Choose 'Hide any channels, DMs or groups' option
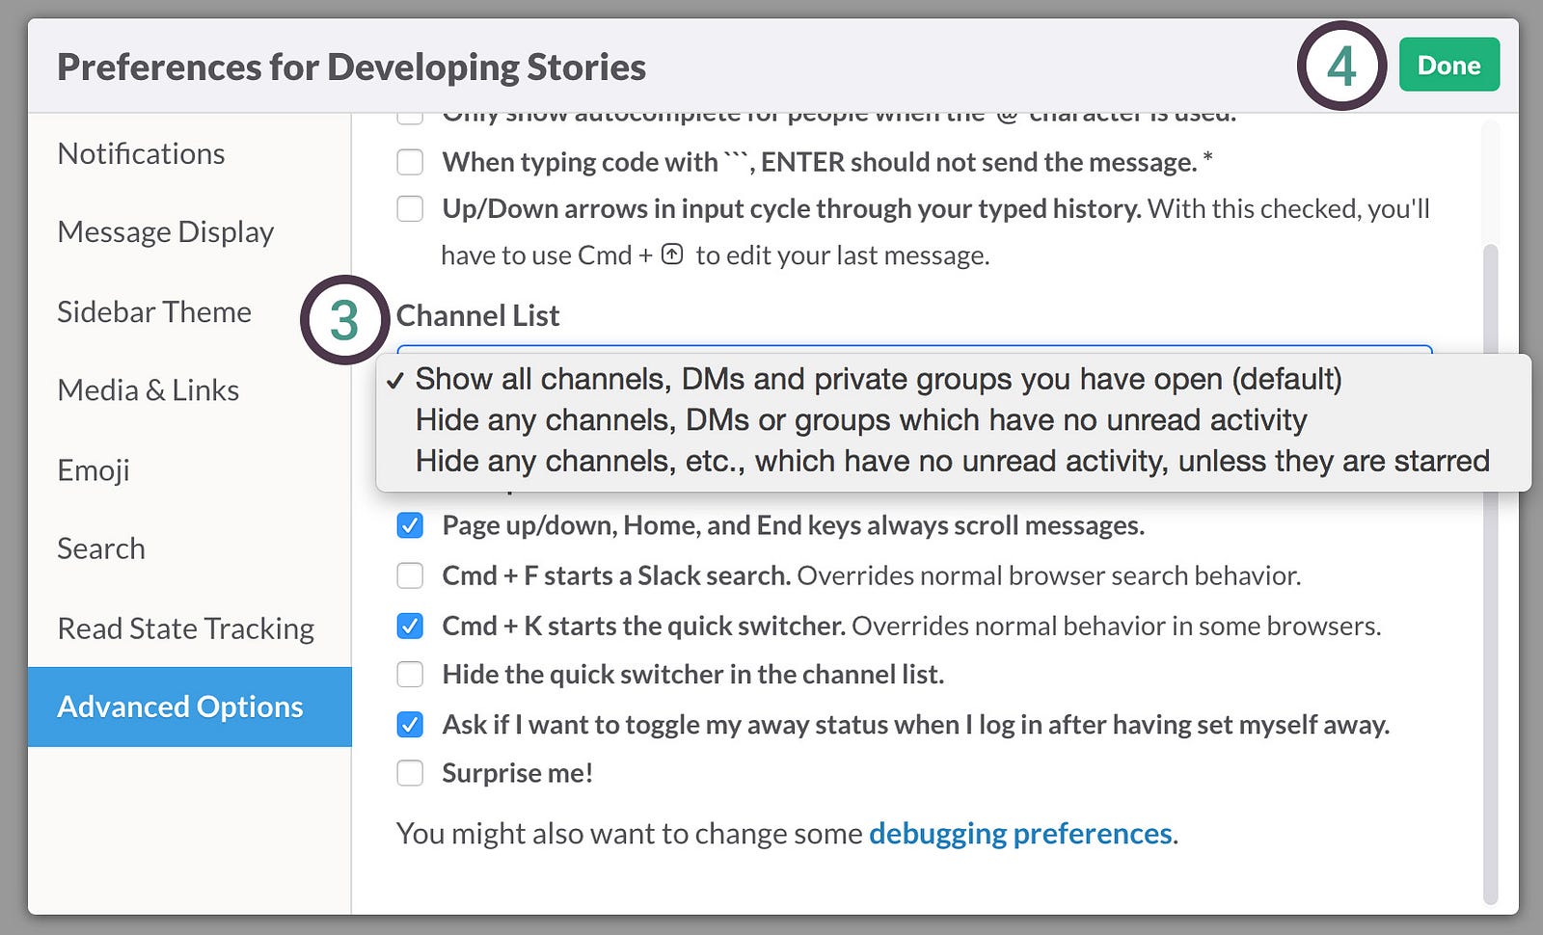 click(860, 420)
